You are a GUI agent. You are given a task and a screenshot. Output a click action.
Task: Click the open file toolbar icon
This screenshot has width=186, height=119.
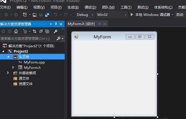pos(34,15)
